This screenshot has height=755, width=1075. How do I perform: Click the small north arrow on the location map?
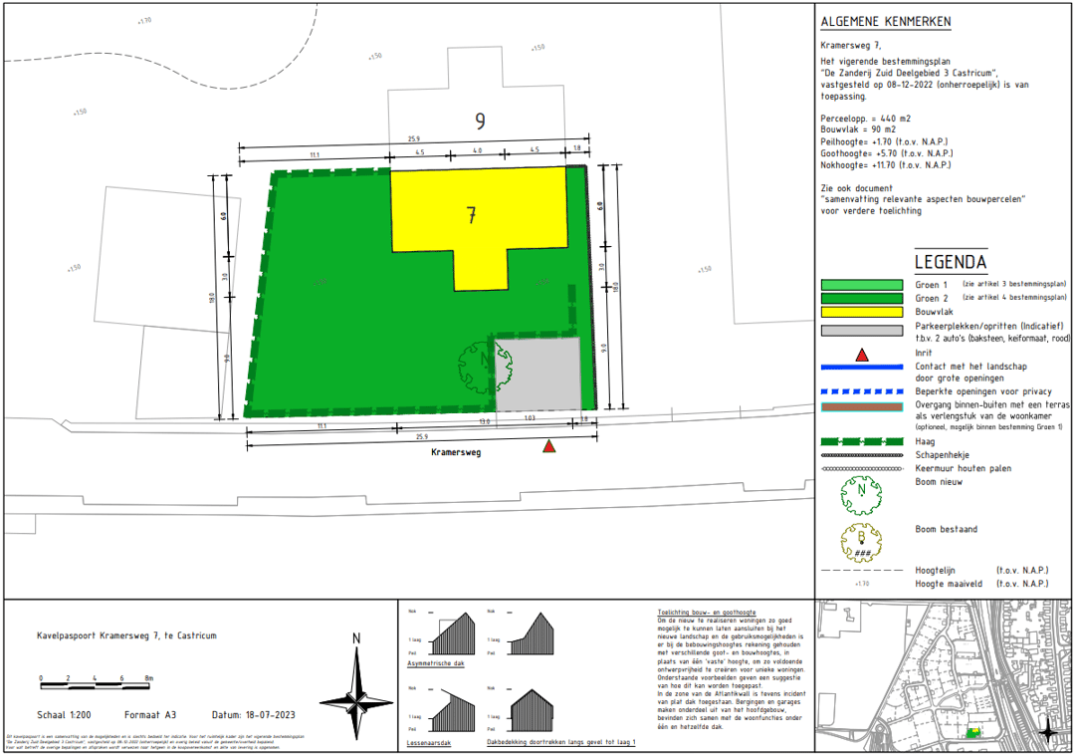(x=1047, y=732)
